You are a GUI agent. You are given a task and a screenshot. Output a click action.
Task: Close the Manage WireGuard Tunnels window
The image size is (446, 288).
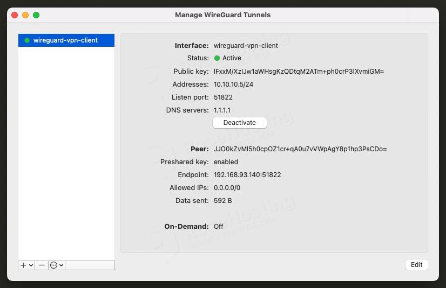[x=15, y=15]
